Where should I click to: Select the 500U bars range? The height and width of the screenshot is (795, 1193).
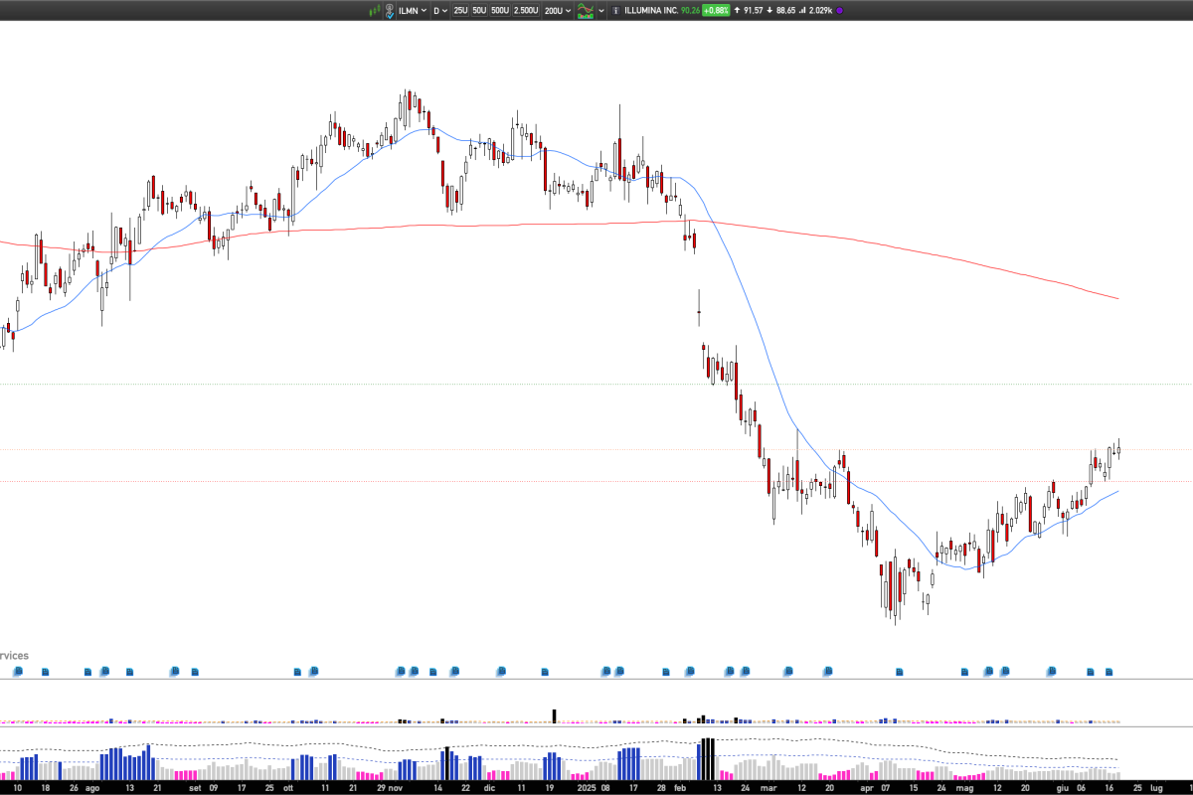pos(500,10)
